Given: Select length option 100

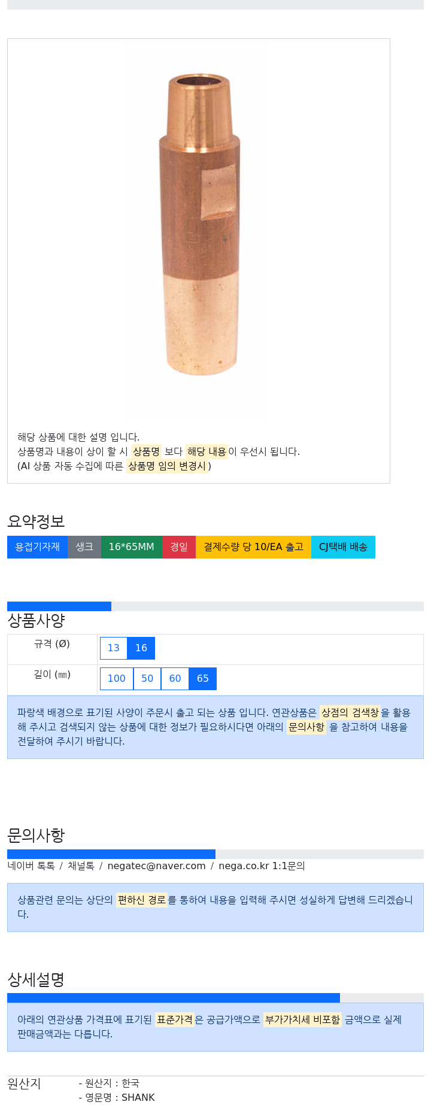Looking at the screenshot, I should point(117,679).
